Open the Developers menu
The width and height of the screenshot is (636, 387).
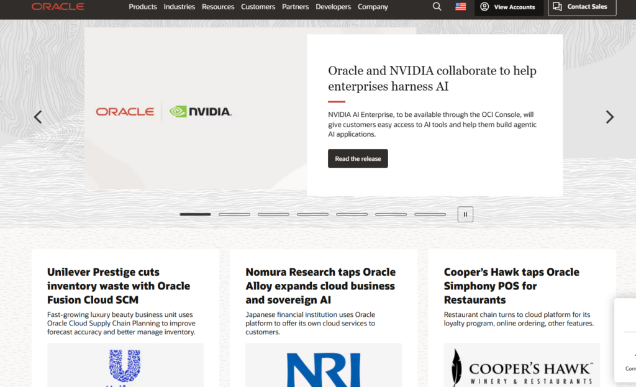tap(333, 7)
